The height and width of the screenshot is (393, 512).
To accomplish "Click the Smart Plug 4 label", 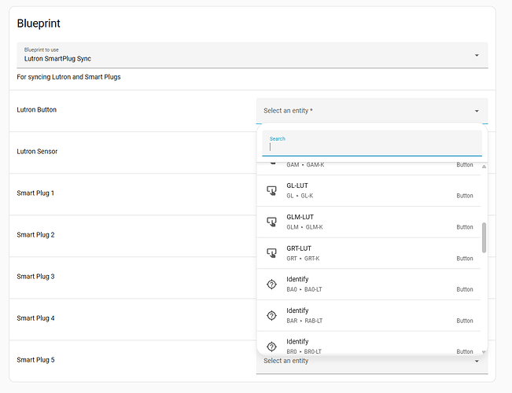I will [x=35, y=318].
